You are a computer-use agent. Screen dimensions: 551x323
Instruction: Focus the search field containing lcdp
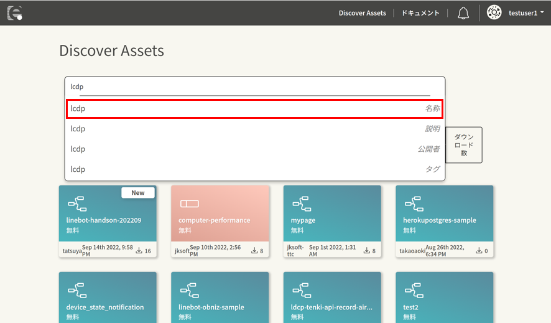[x=255, y=87]
